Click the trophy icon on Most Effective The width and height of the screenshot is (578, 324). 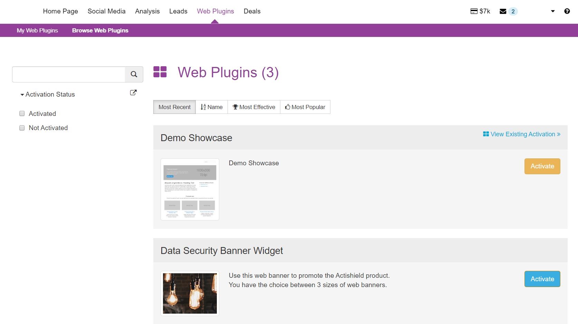[235, 107]
